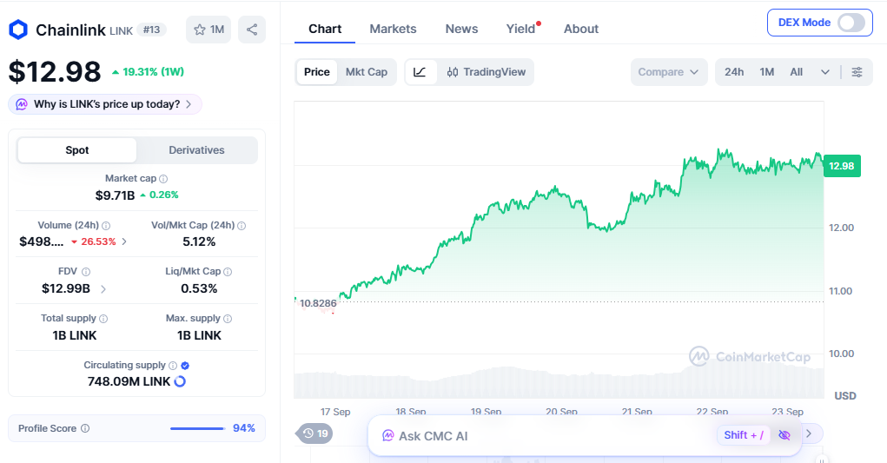The width and height of the screenshot is (887, 463).
Task: Open the share button next to watchlist
Action: (x=252, y=30)
